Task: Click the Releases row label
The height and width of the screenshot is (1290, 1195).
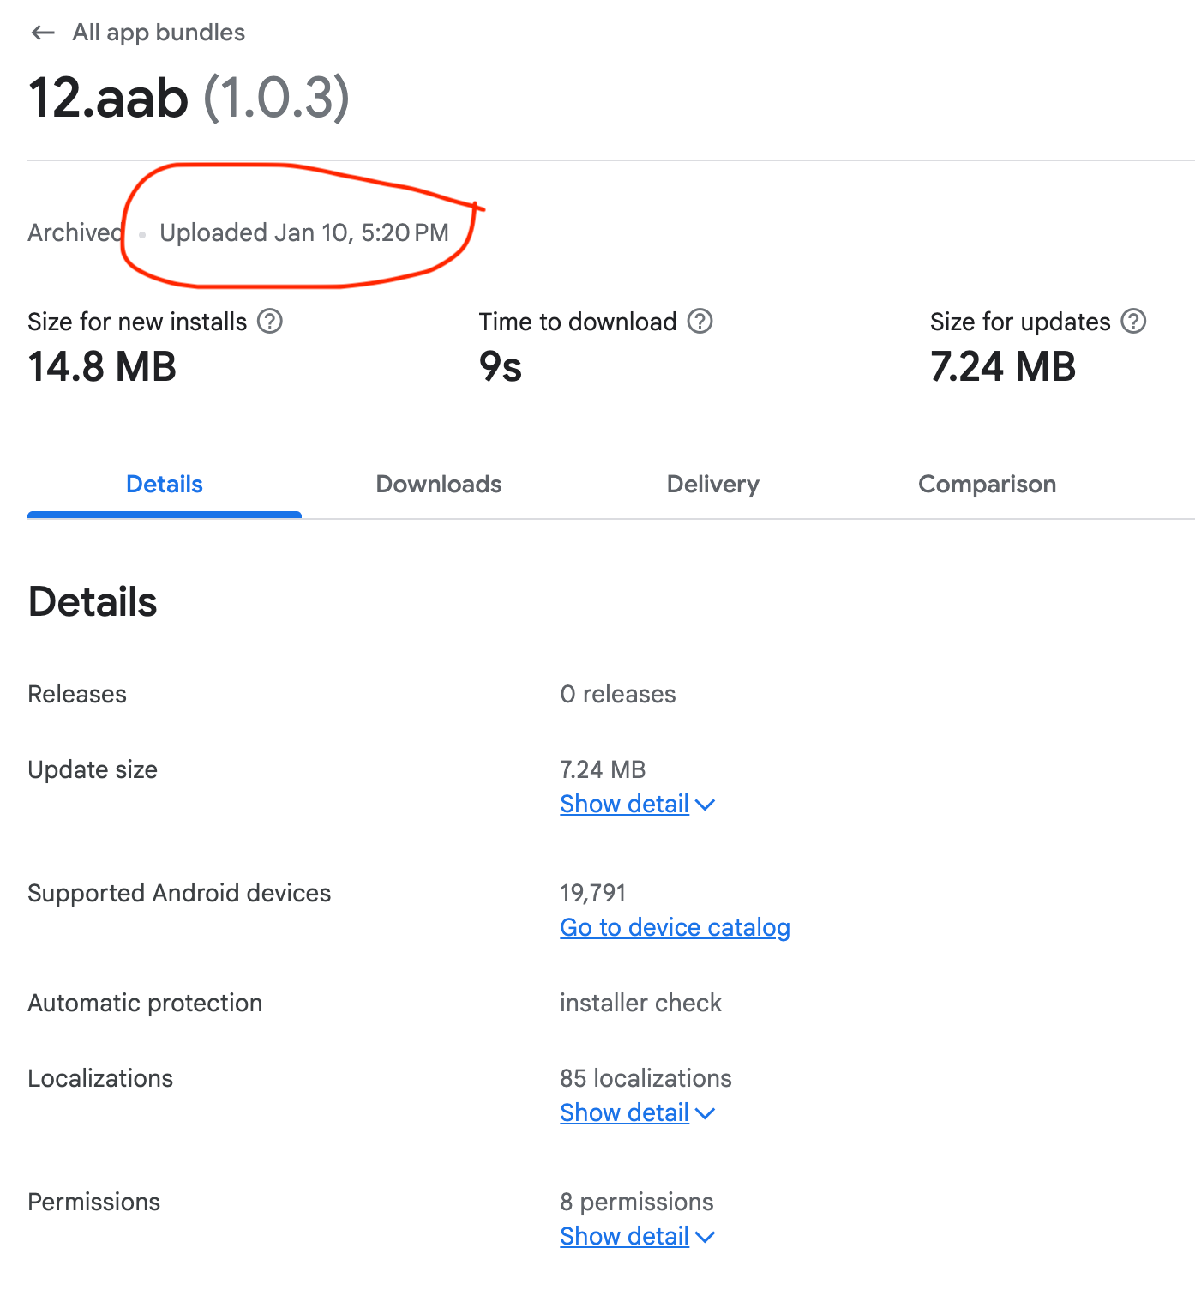Action: 77,695
